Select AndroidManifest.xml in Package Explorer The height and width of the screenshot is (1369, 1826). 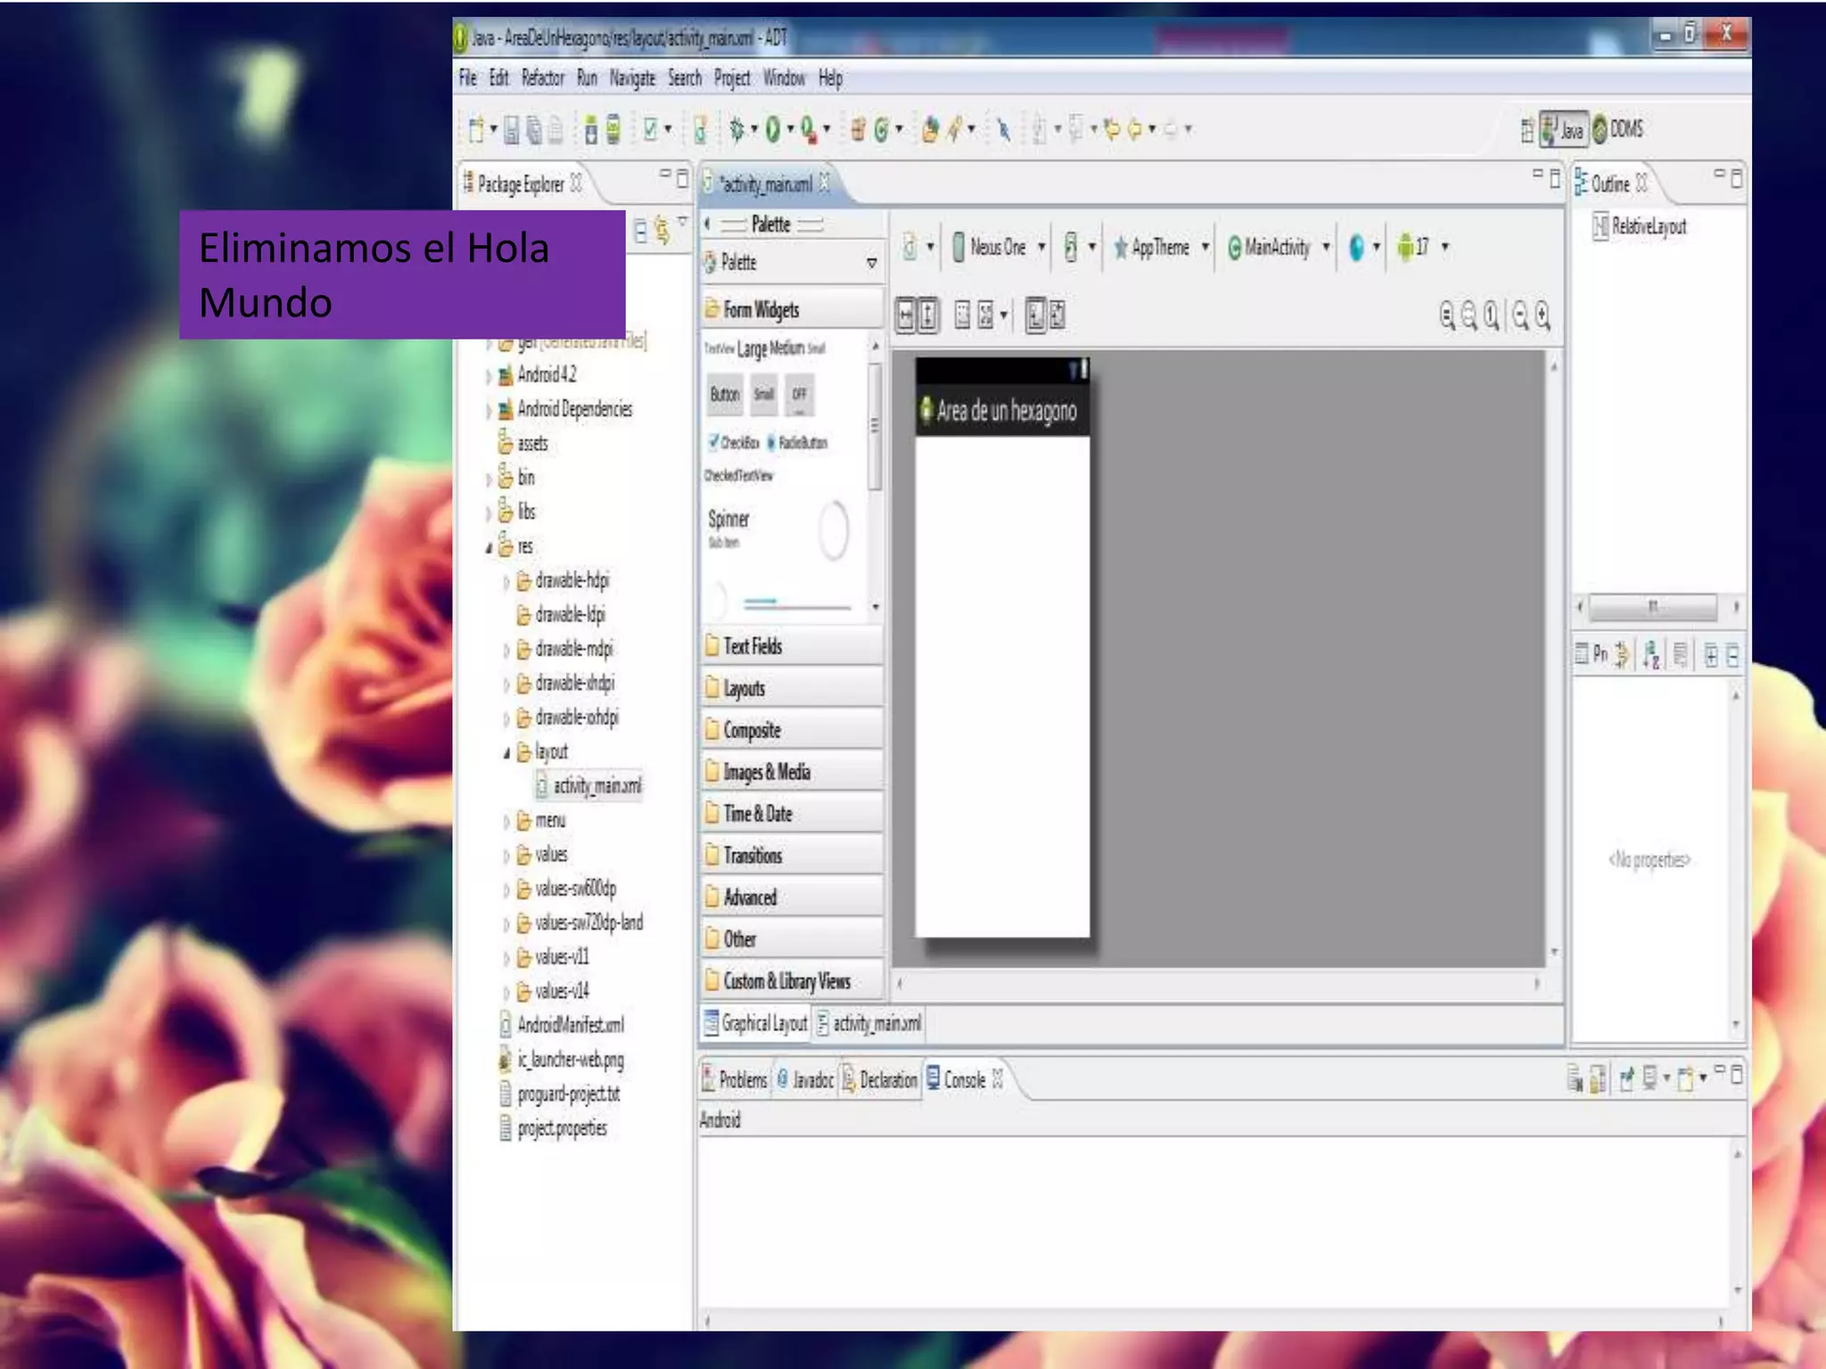(x=570, y=1025)
